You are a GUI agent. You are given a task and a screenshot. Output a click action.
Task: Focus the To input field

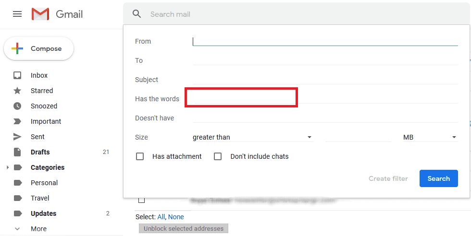tap(325, 60)
